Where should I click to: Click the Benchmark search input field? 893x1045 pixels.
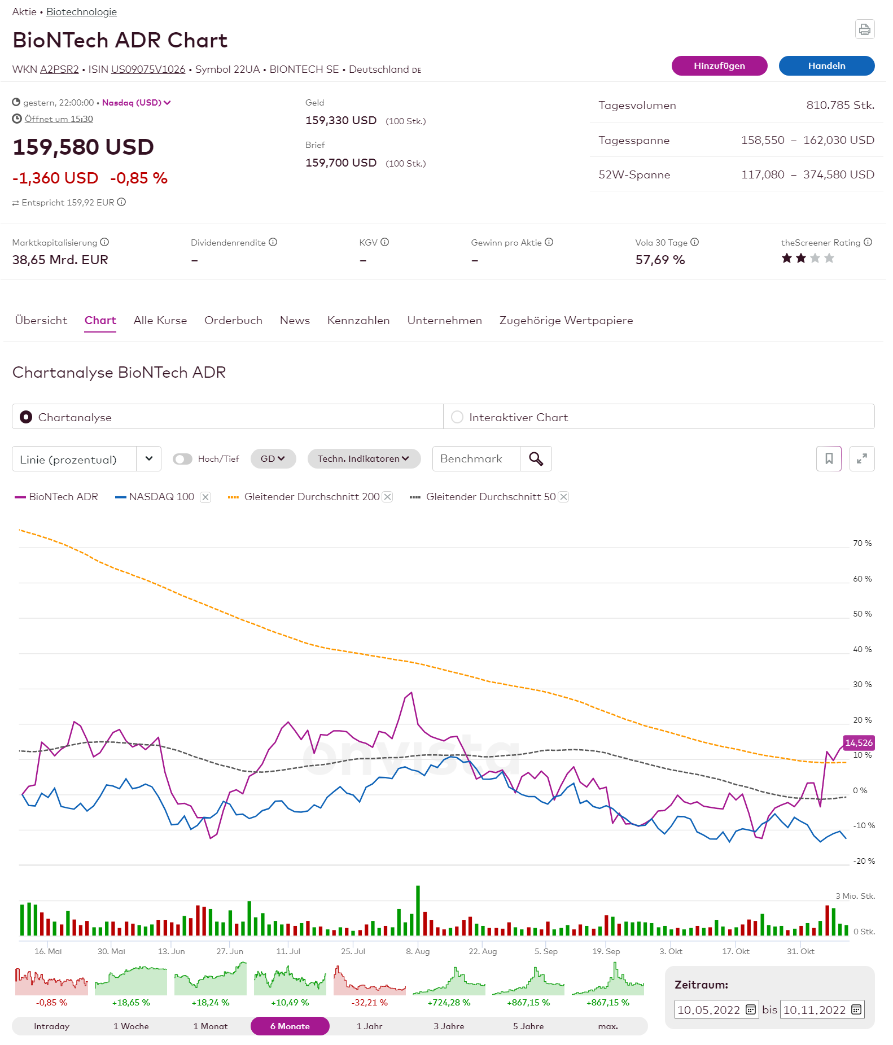pyautogui.click(x=476, y=458)
